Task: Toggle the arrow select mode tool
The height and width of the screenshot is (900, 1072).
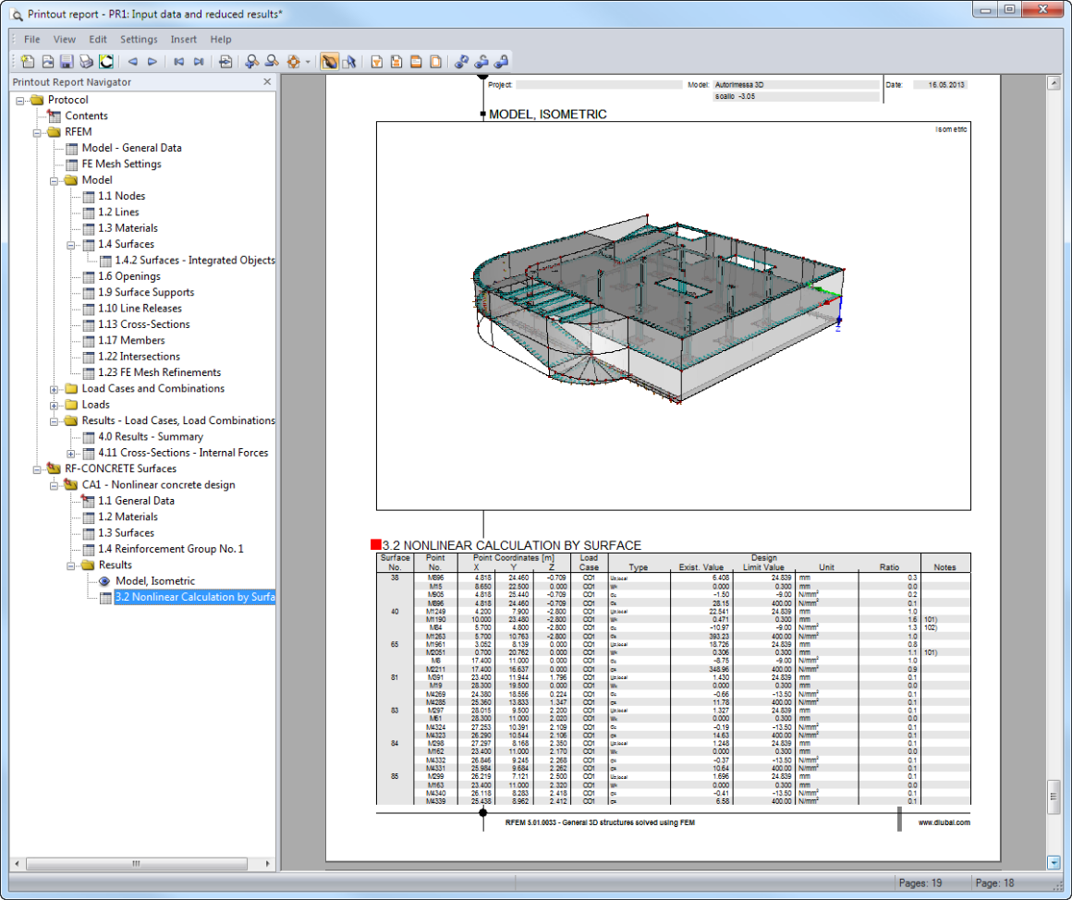Action: [349, 62]
